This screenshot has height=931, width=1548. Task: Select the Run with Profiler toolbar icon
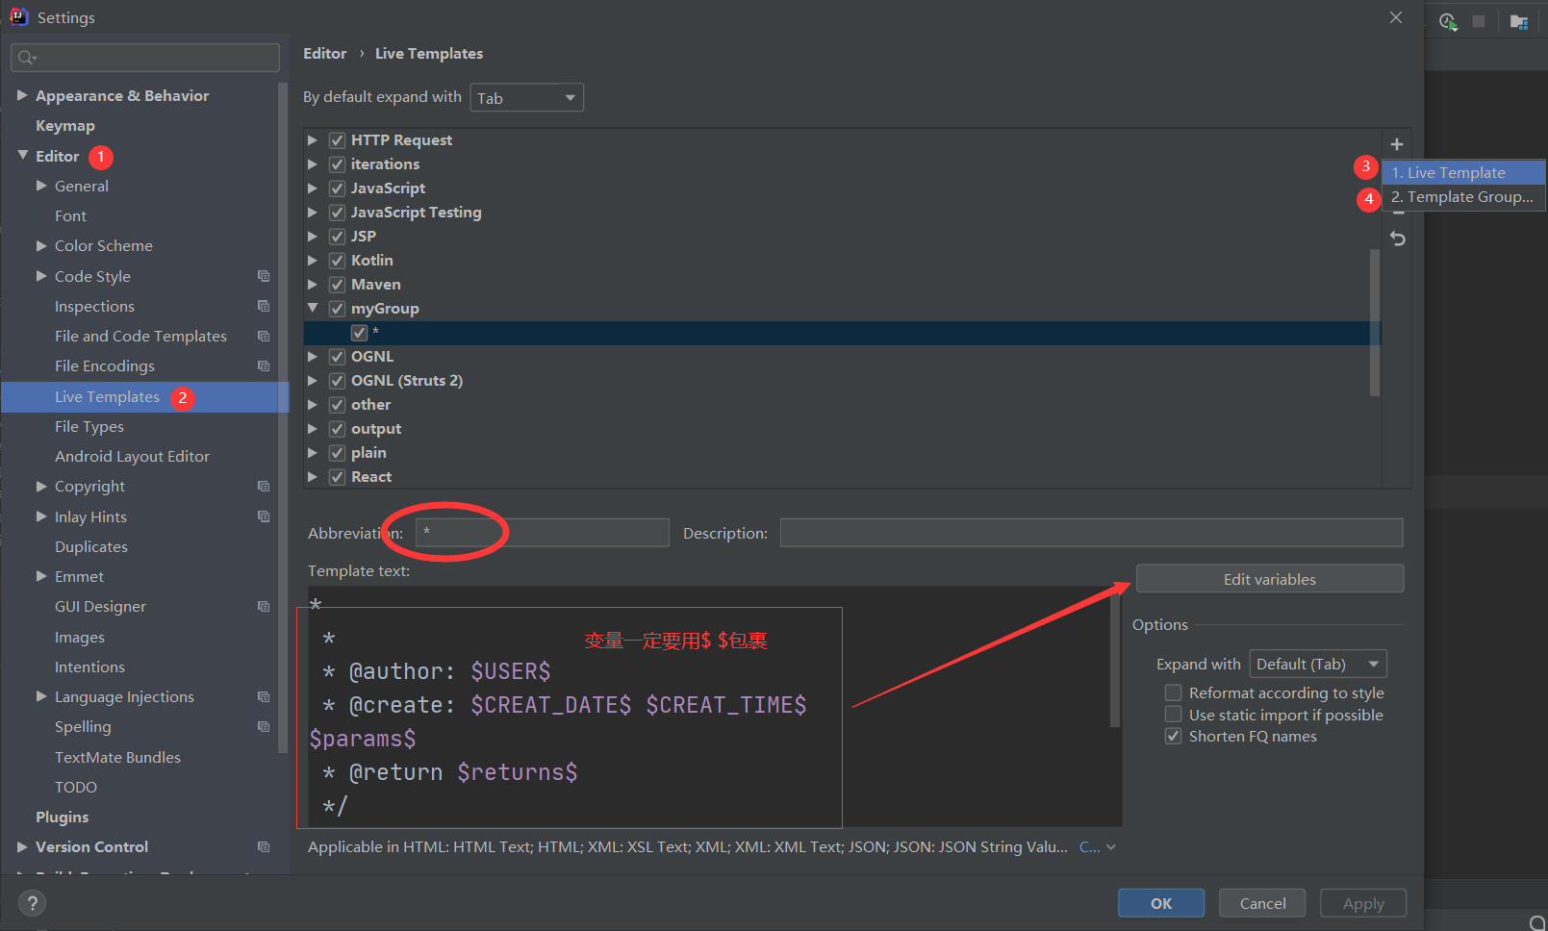1447,21
